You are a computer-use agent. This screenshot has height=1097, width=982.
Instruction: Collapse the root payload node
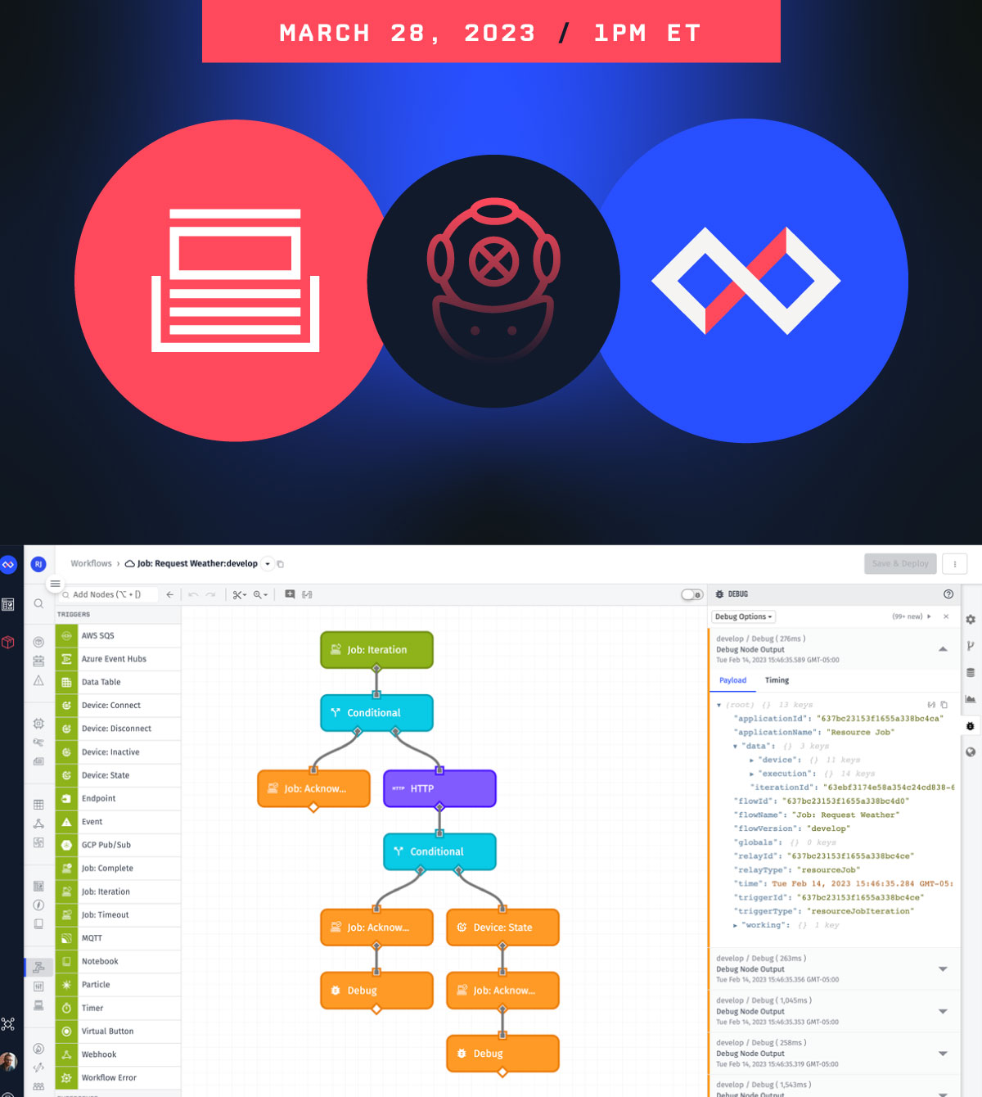[719, 705]
